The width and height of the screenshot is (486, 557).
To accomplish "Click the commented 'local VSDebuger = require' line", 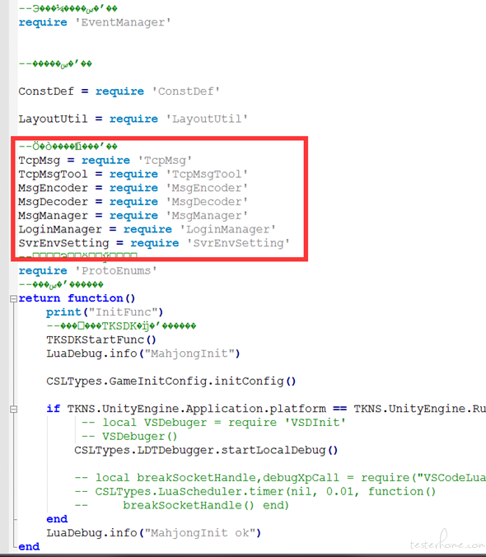I will [213, 423].
